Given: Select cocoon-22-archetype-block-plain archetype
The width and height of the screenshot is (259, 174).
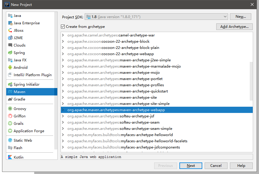Looking at the screenshot, I should click(157, 48).
